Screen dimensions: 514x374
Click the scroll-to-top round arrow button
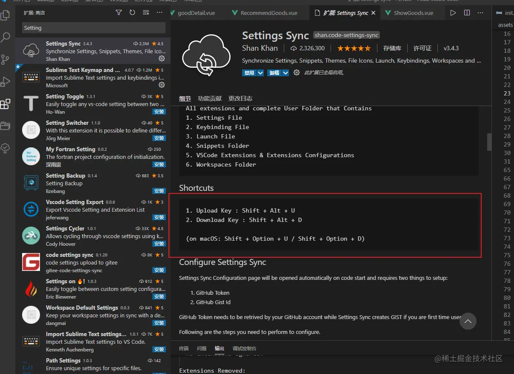click(x=468, y=322)
